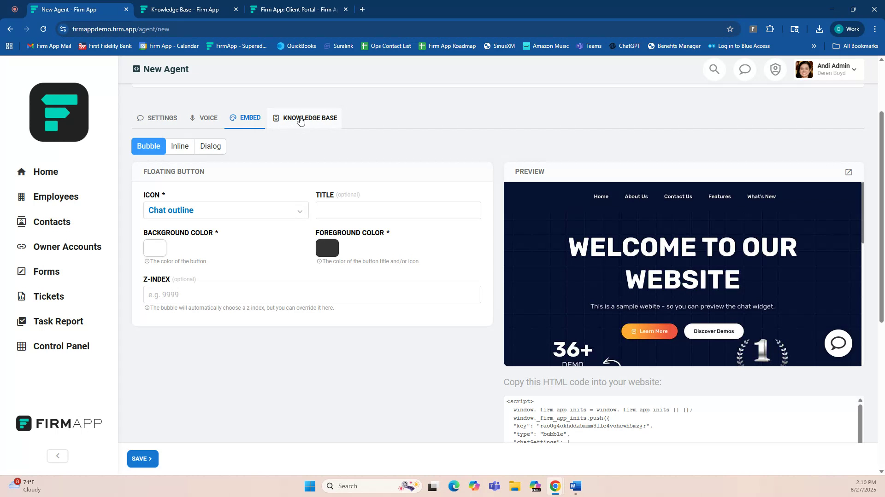Switch to Dialog embed mode
Image resolution: width=885 pixels, height=497 pixels.
210,146
